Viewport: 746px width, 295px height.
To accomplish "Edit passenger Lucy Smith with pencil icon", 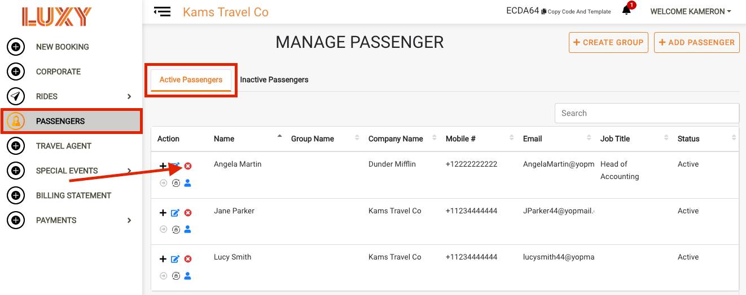I will tap(175, 259).
